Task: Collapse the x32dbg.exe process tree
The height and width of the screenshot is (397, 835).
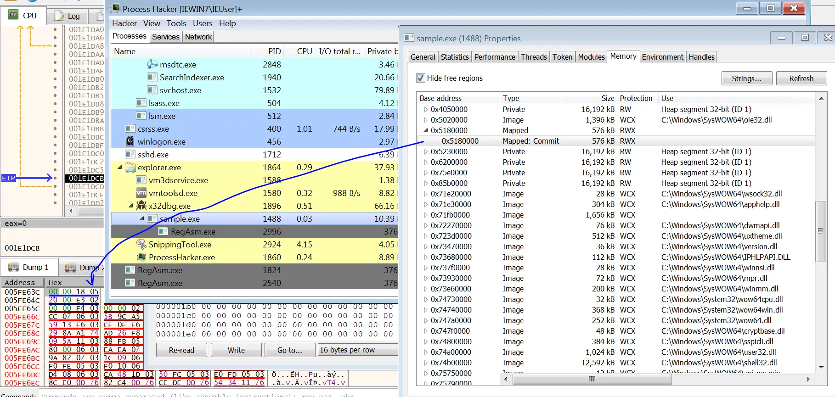Action: pos(131,206)
